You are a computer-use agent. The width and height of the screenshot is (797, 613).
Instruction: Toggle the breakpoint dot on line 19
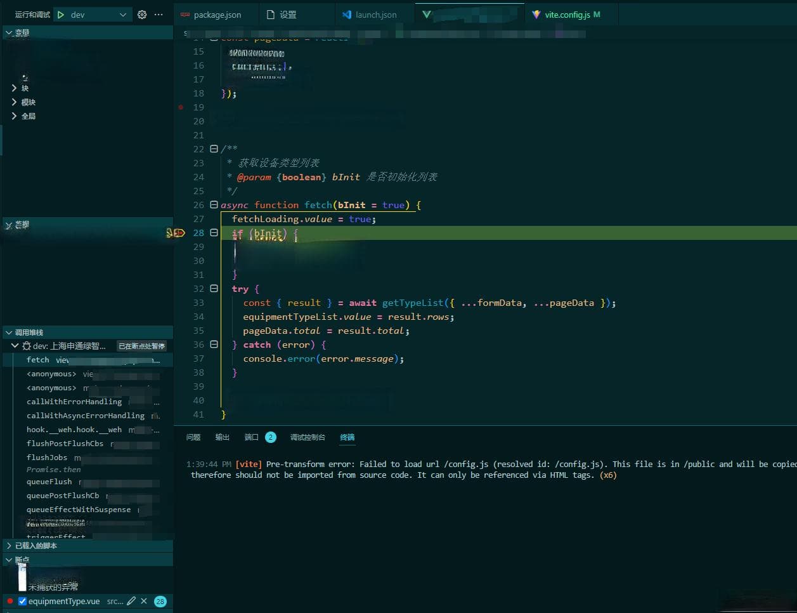[x=181, y=107]
